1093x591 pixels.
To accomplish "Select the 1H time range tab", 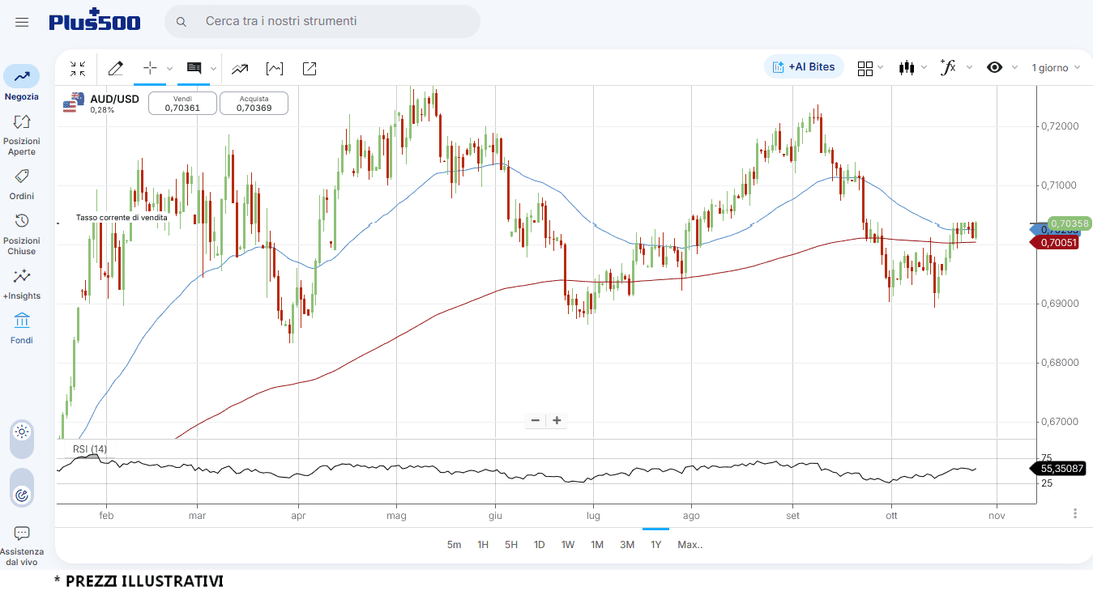I will (x=483, y=545).
